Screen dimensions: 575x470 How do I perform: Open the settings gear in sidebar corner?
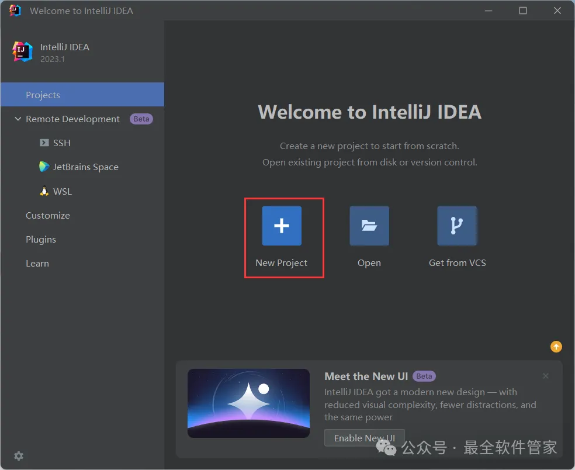click(x=19, y=456)
